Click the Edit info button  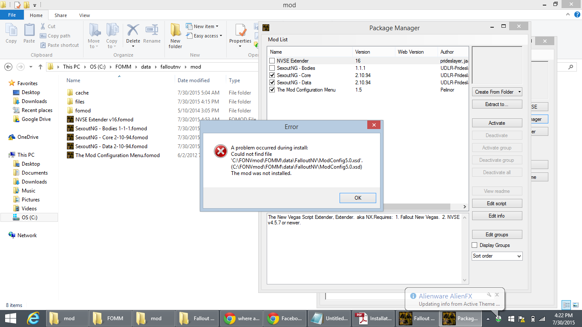coord(497,216)
